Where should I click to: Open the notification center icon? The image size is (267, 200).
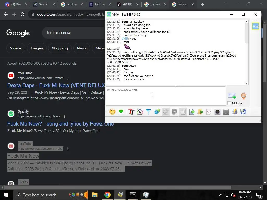click(x=259, y=195)
